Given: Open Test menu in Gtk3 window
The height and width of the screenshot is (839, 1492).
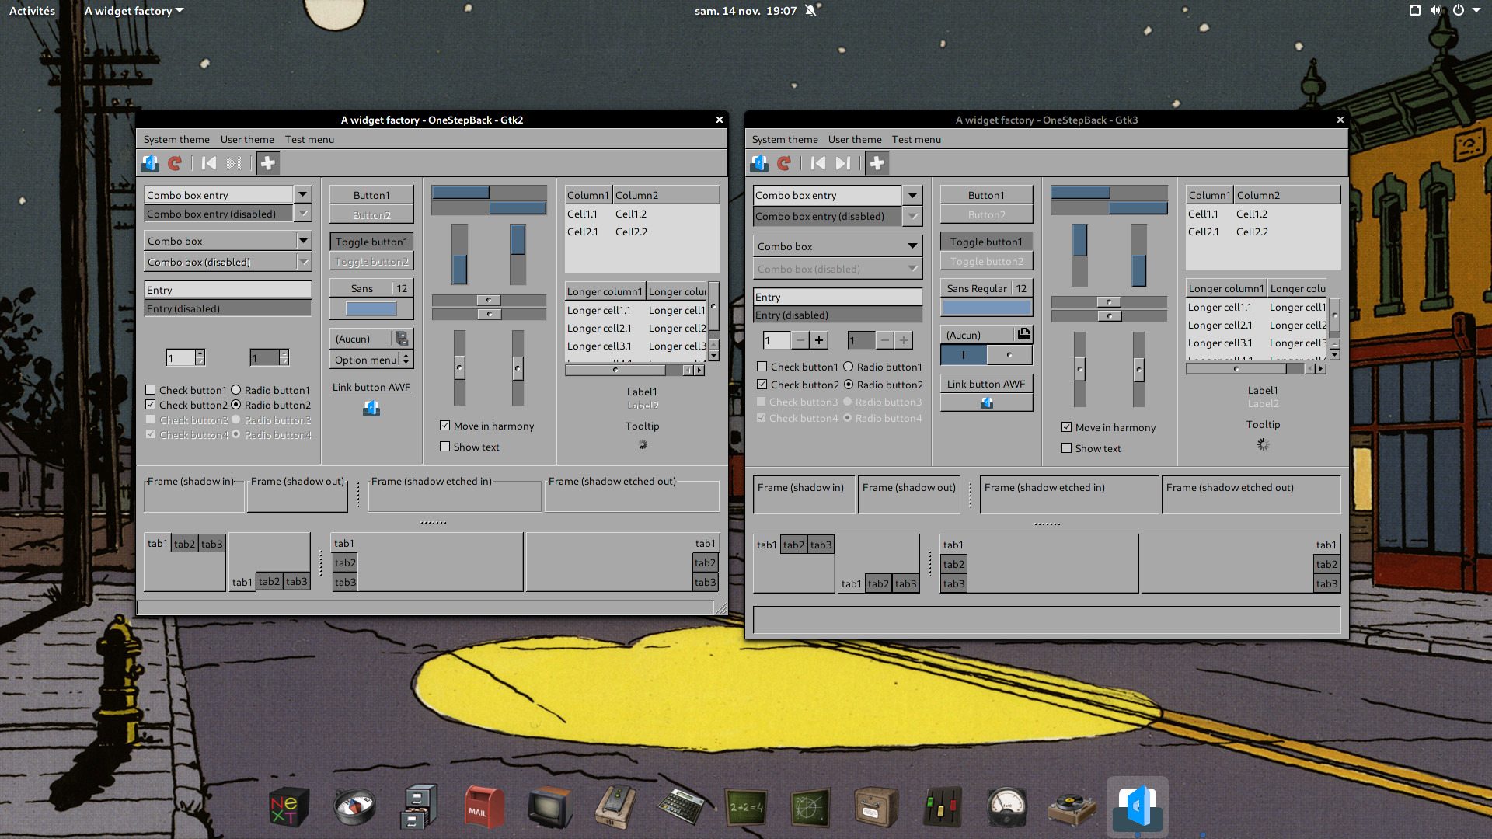Looking at the screenshot, I should [x=916, y=139].
